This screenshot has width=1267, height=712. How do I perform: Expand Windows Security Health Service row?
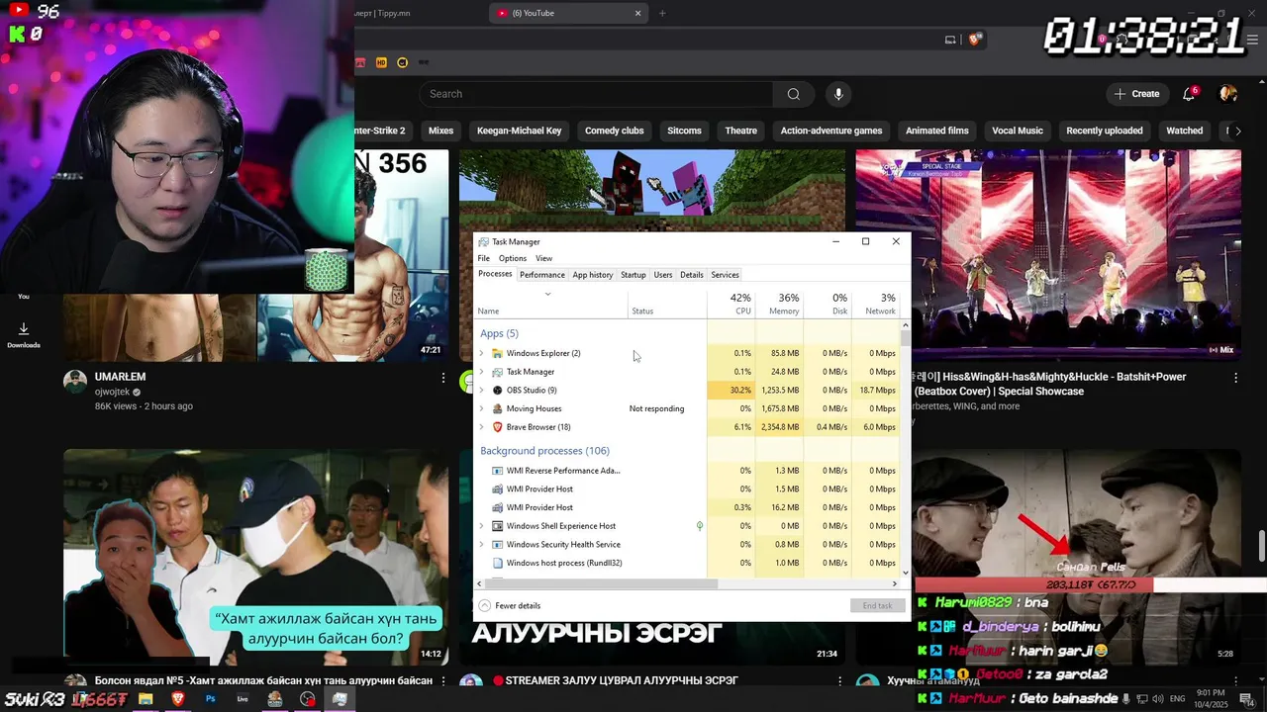[x=482, y=545]
